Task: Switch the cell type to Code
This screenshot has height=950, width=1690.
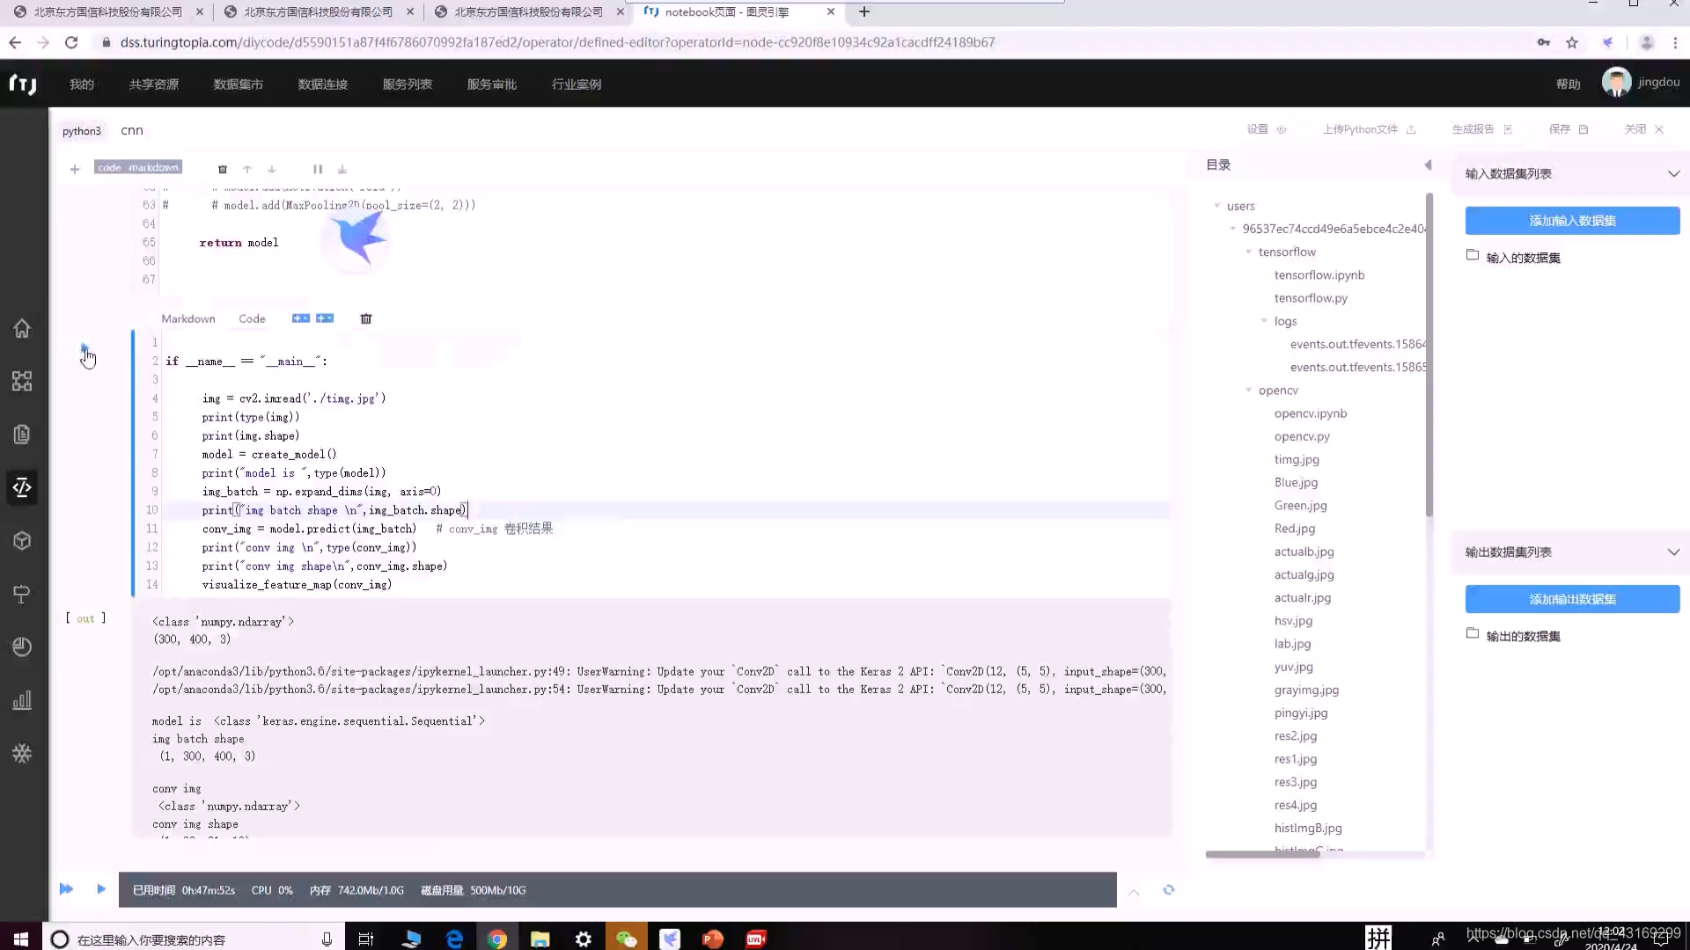Action: coord(252,318)
